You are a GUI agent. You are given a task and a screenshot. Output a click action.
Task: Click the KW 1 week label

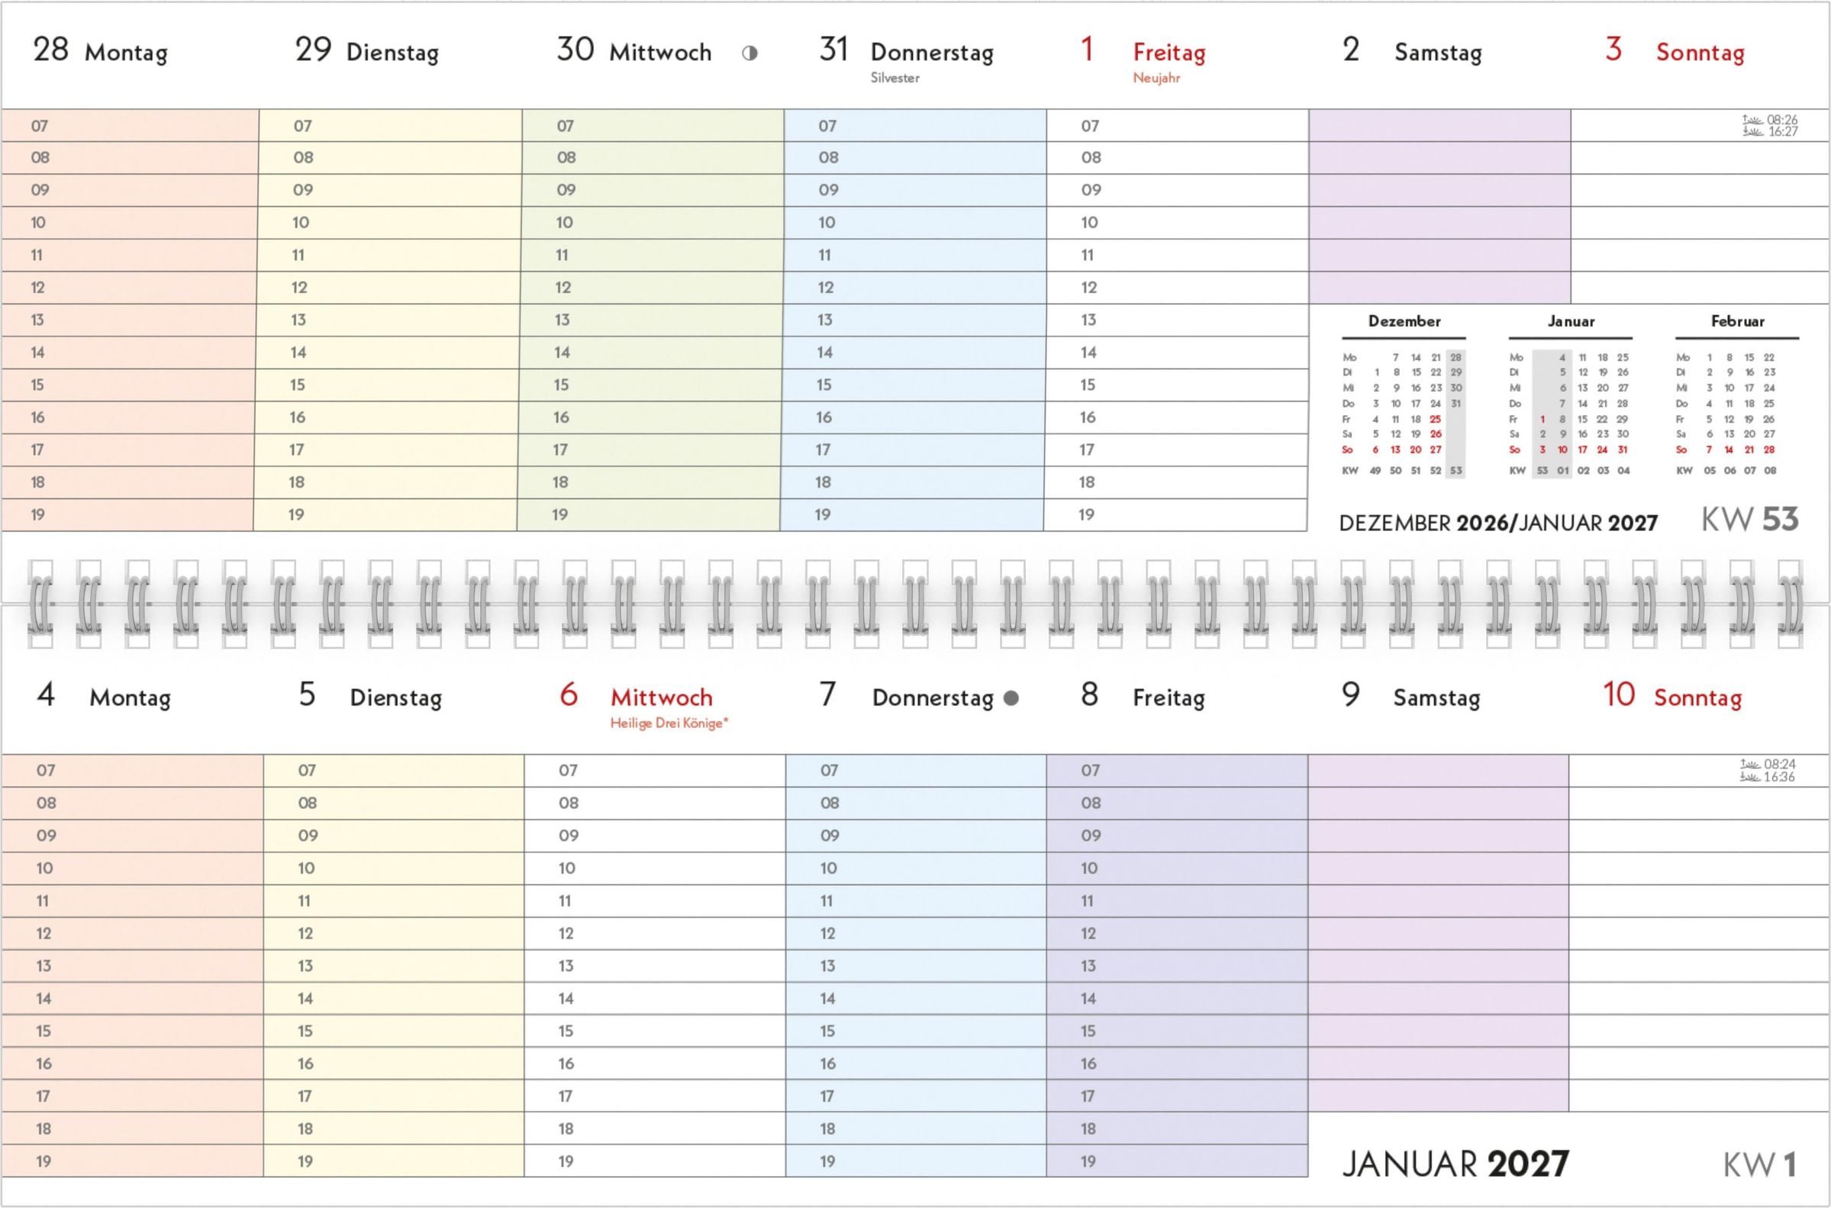tap(1759, 1165)
